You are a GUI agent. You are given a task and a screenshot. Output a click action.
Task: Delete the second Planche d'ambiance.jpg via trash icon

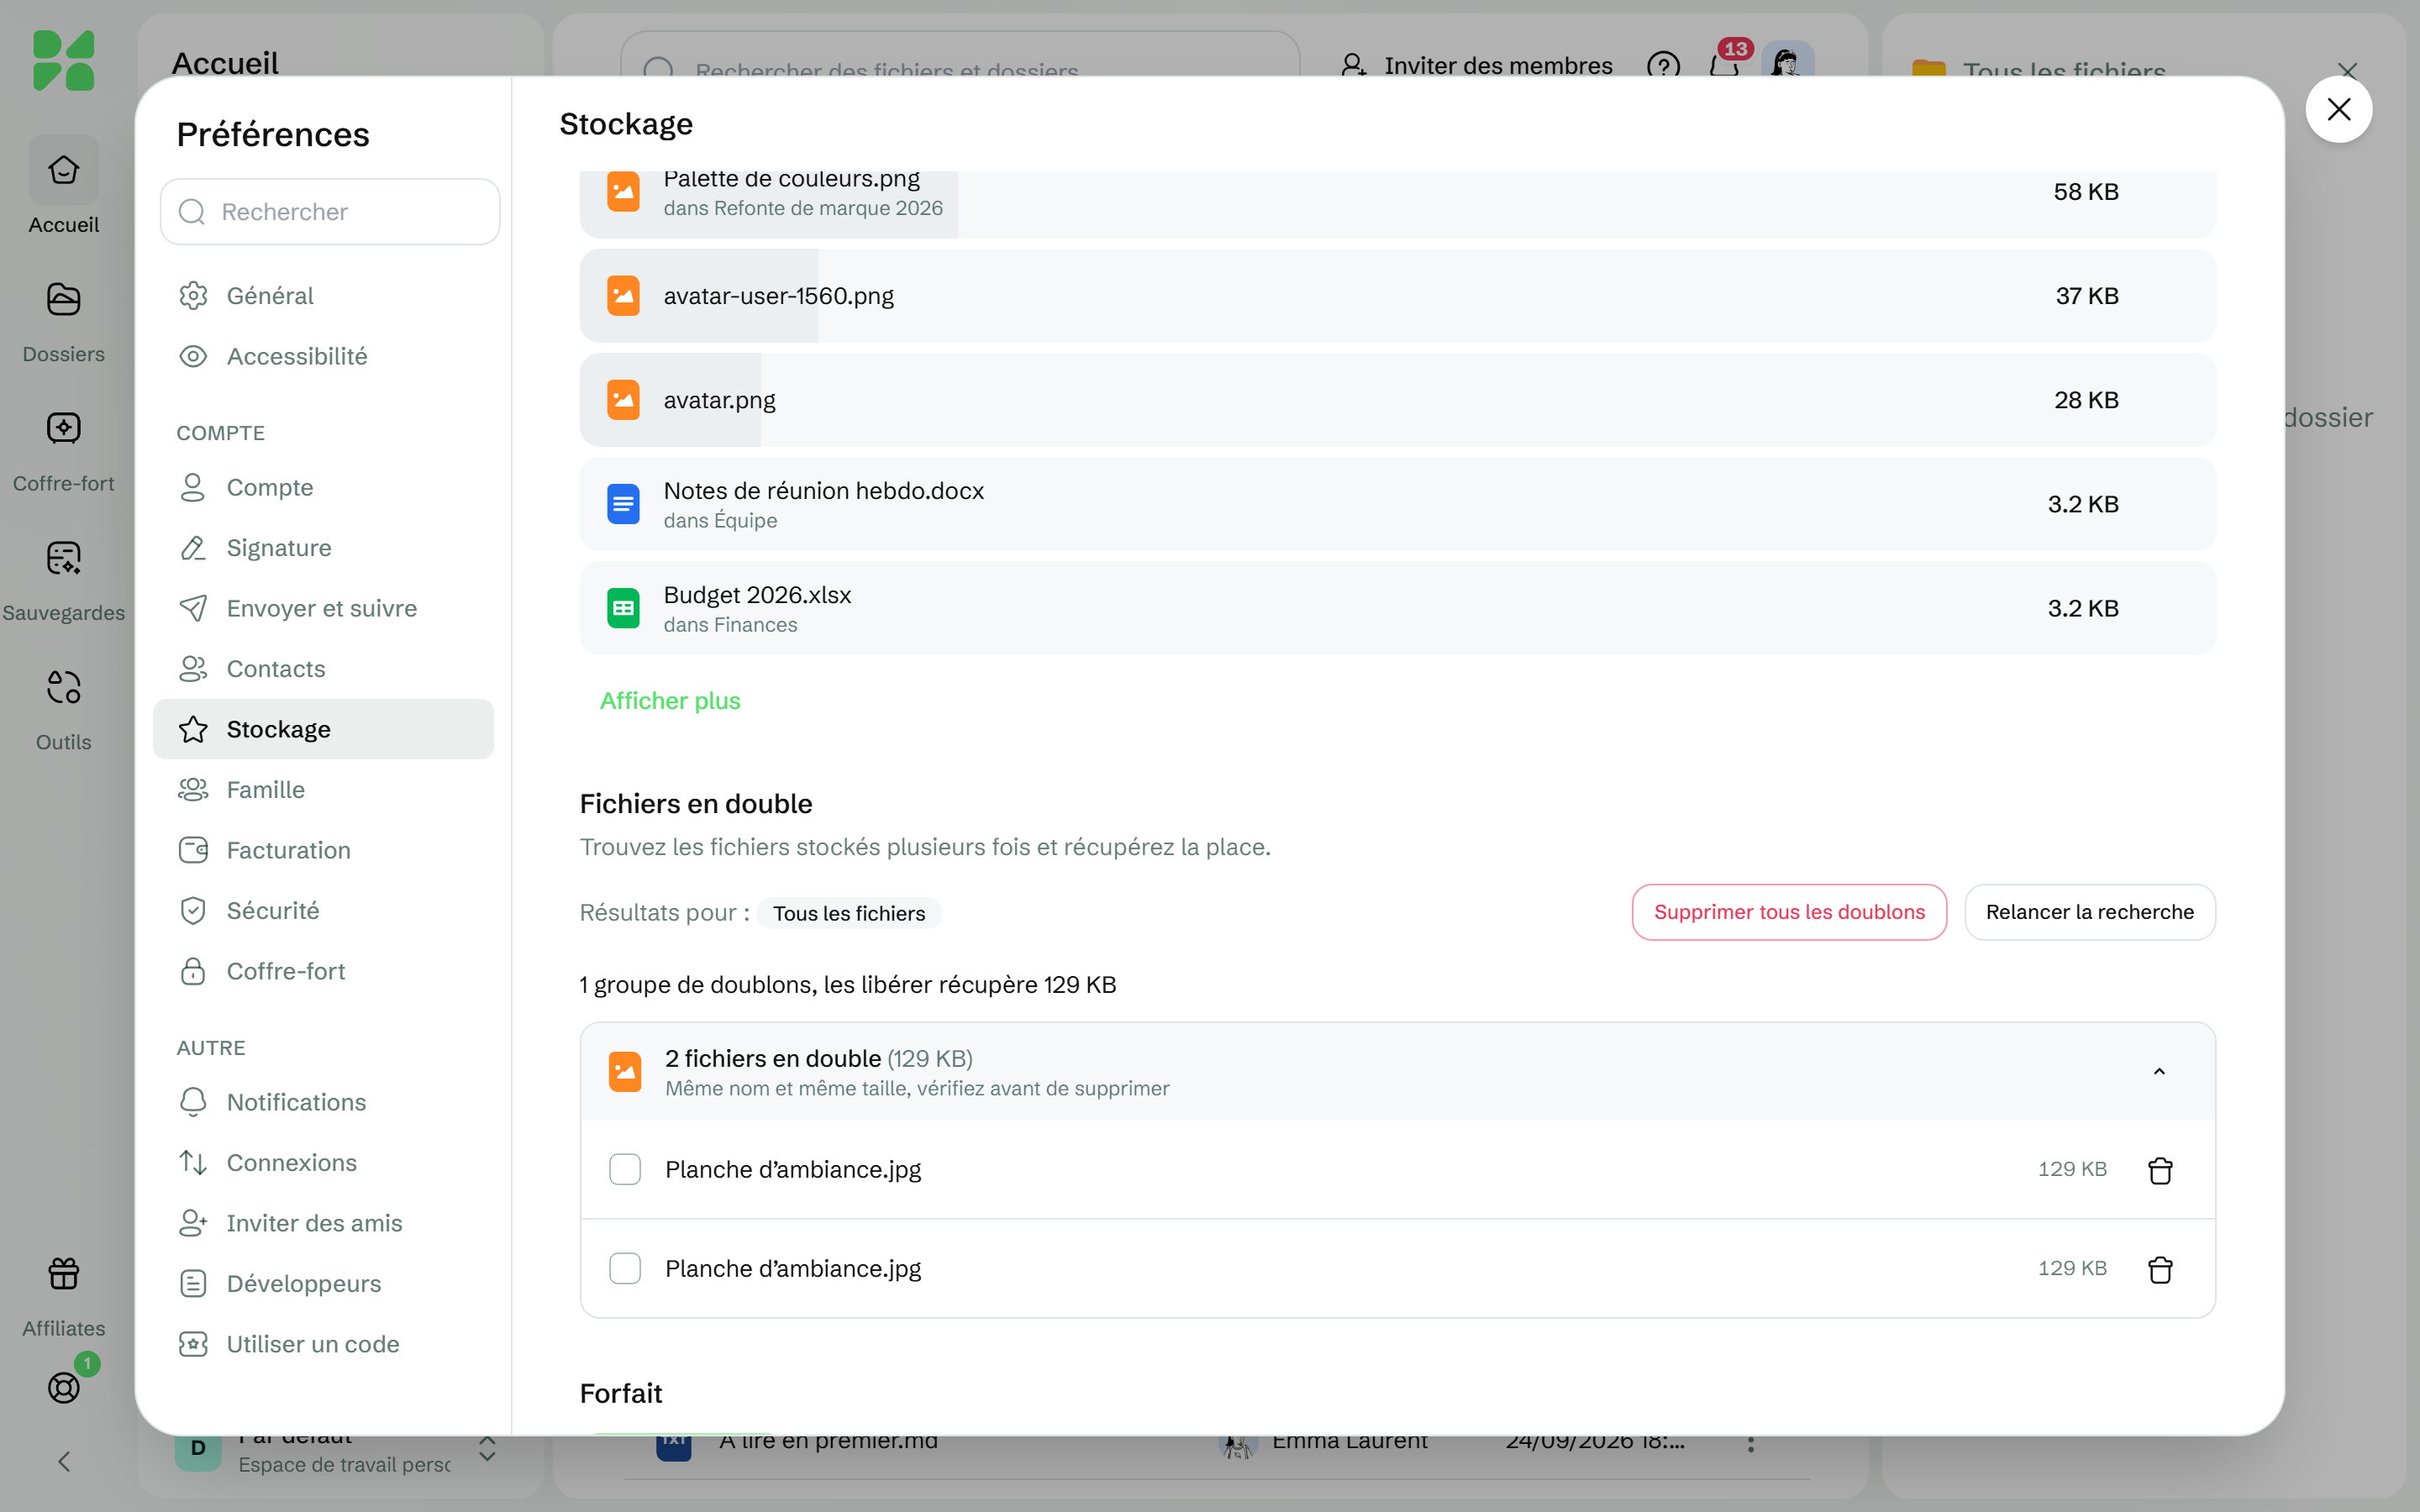2160,1269
